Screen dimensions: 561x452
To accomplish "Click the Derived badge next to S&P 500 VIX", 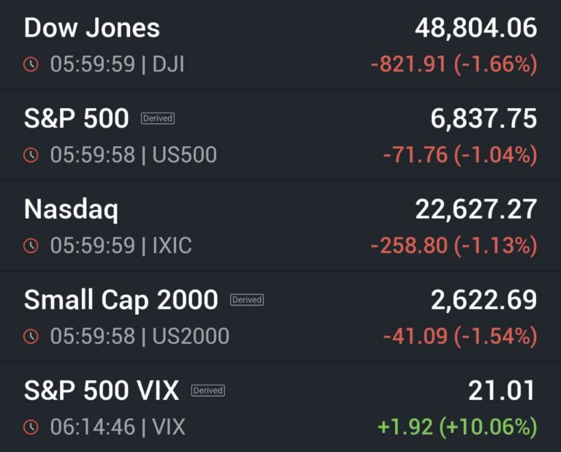I will (207, 391).
